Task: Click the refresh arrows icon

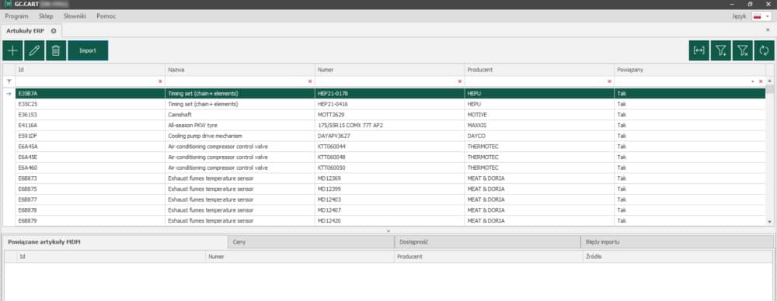Action: [x=764, y=50]
